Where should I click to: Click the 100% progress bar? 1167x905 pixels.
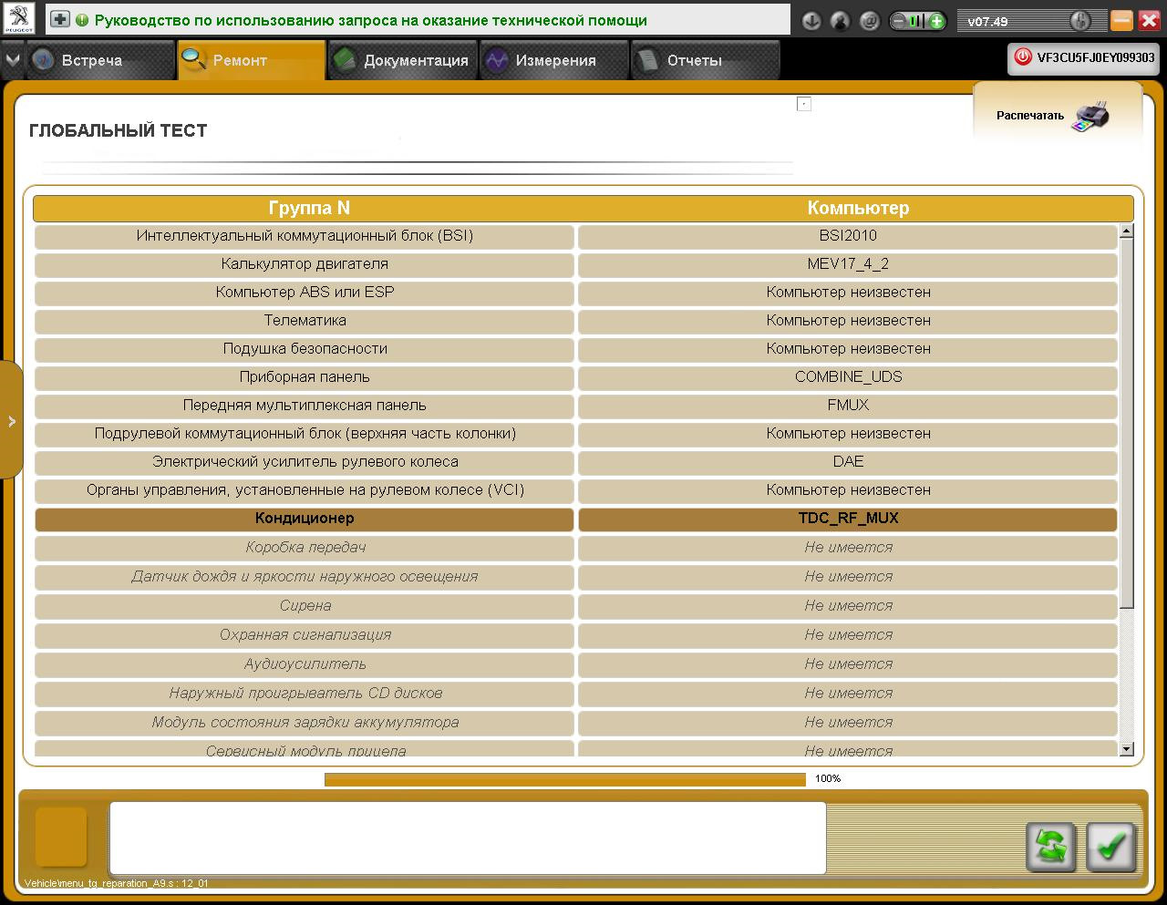pos(564,779)
